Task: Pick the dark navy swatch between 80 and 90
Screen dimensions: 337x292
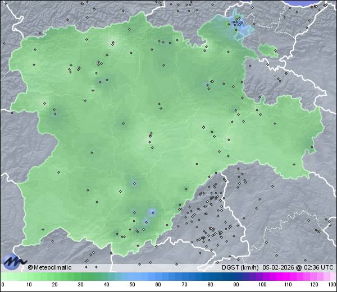Action: (223, 277)
